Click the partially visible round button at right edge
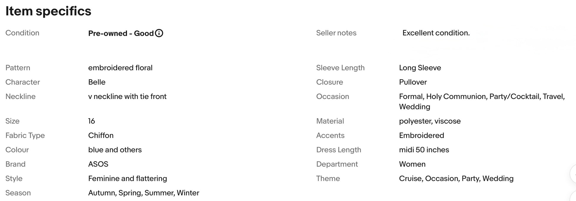Image resolution: width=576 pixels, height=201 pixels. [x=573, y=174]
